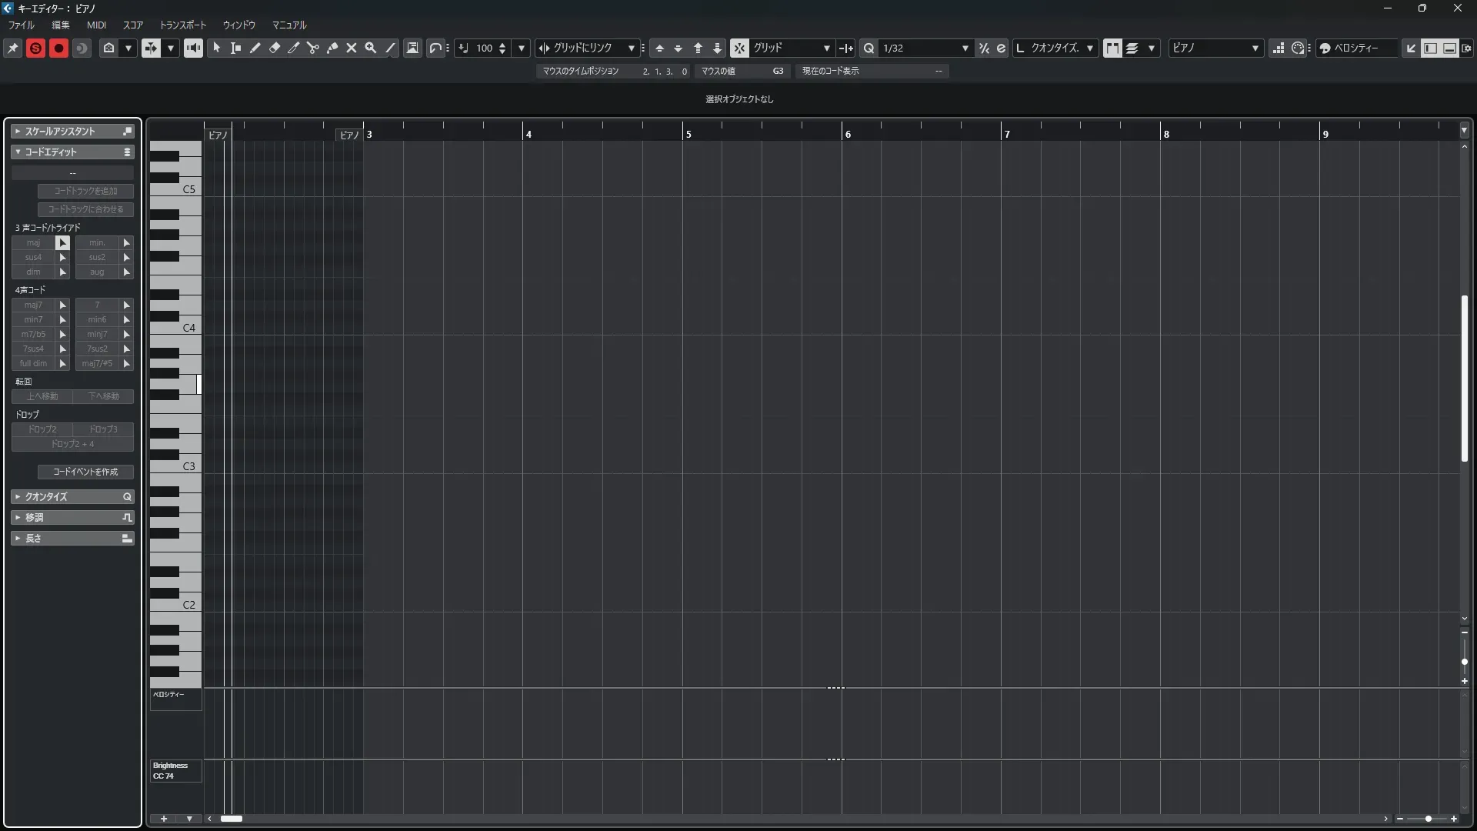This screenshot has height=831, width=1477.
Task: Select the Glue tool
Action: click(332, 48)
